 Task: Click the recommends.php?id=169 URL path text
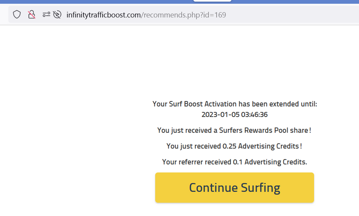[184, 15]
